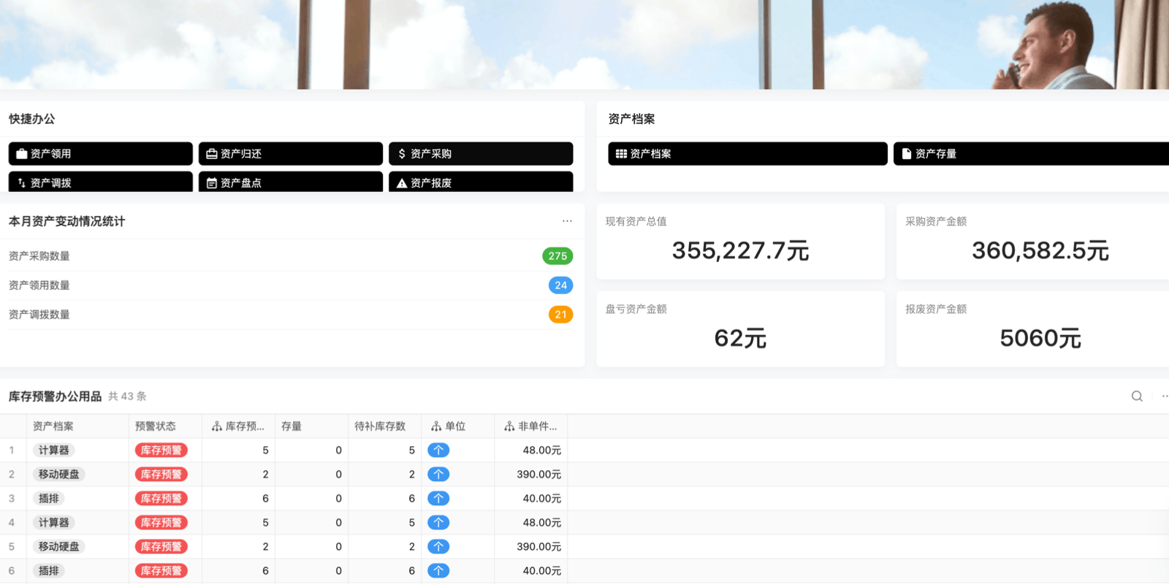The width and height of the screenshot is (1169, 584).
Task: Click the 待补库存数 column header
Action: click(x=380, y=426)
